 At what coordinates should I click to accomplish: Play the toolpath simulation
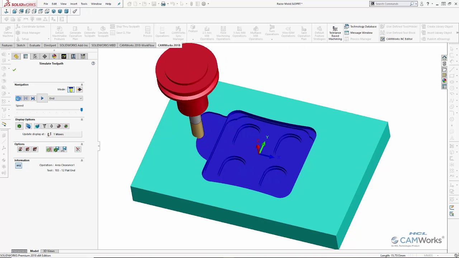pos(42,98)
